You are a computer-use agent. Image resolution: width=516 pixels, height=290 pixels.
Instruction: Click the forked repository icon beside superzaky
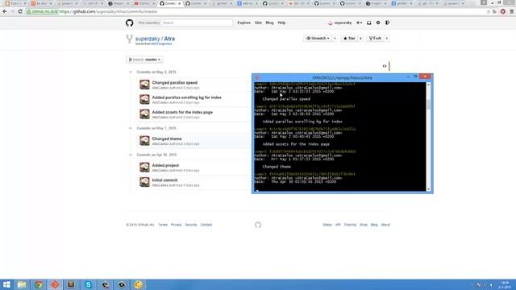tap(129, 39)
